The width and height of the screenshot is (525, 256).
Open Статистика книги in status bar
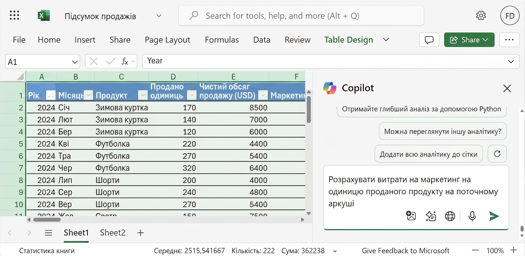pyautogui.click(x=47, y=251)
